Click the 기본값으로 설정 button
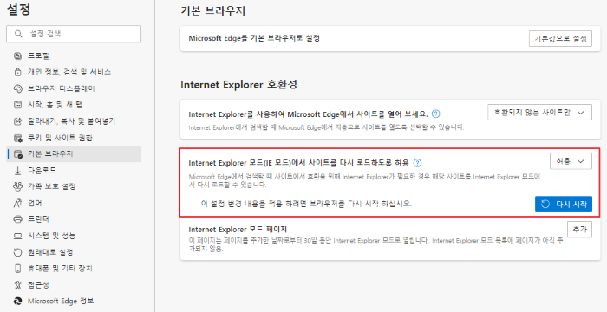607x312 pixels. coord(560,38)
